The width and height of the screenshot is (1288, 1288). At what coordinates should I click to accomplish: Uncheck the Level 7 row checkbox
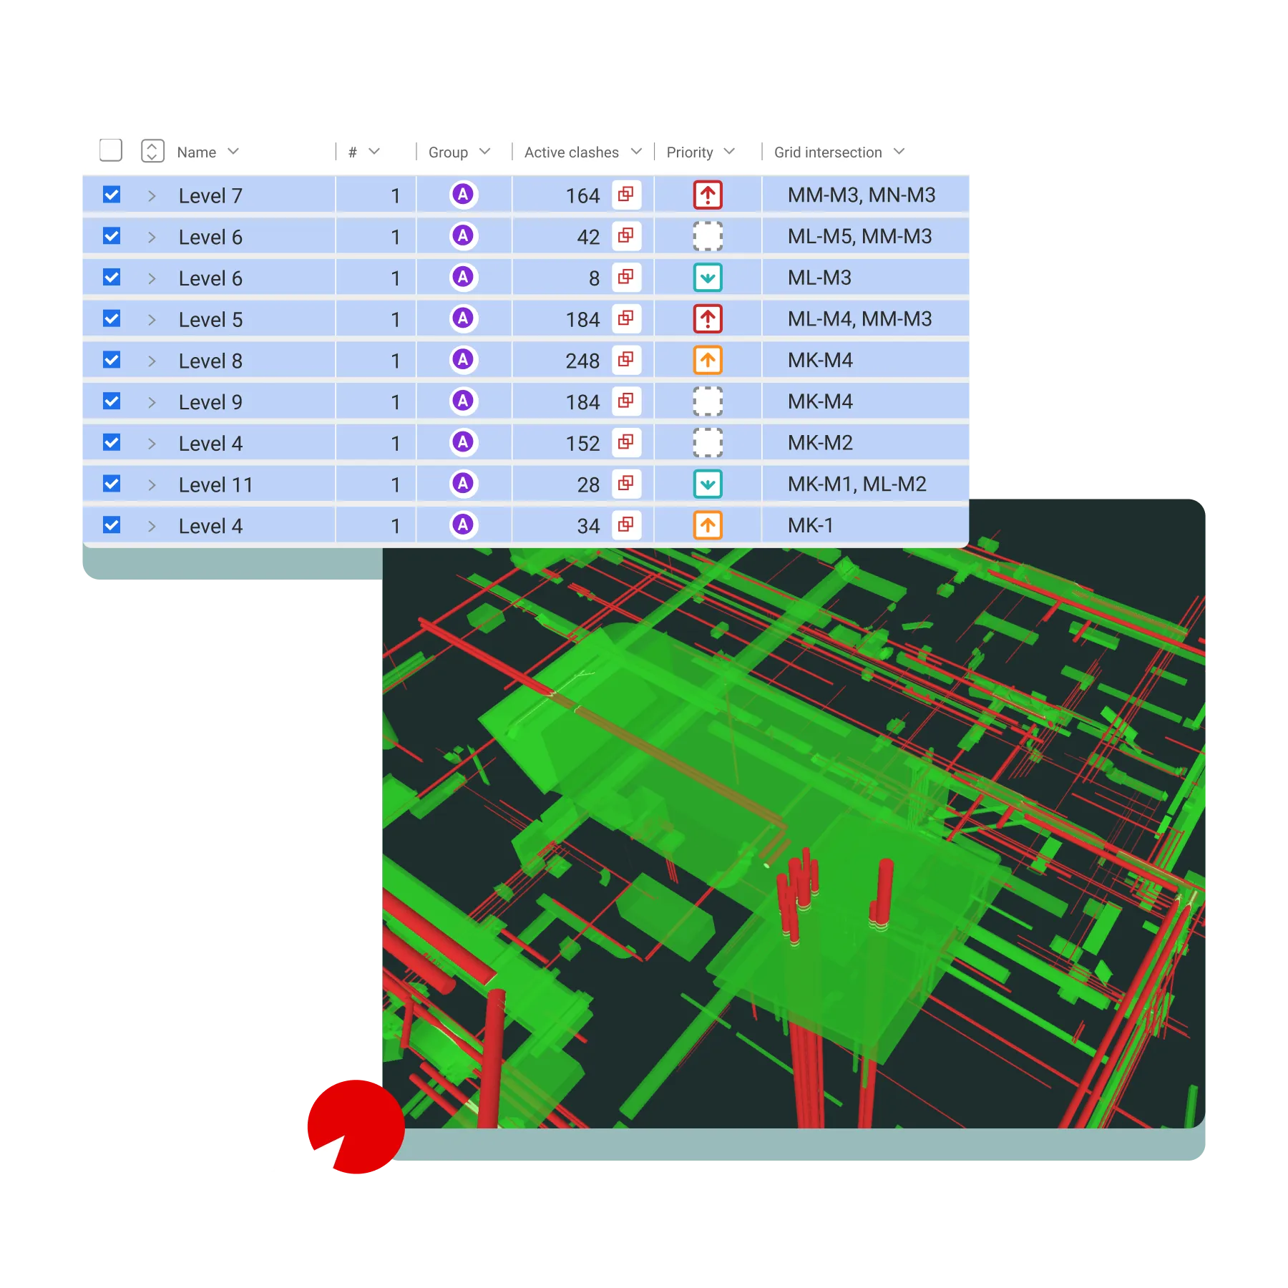(110, 195)
